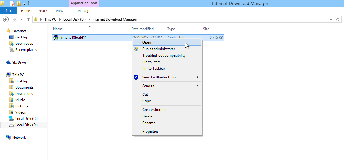Screen dimensions: 344x161
Task: Choose Troubleshoot compatibility
Action: (x=167, y=55)
